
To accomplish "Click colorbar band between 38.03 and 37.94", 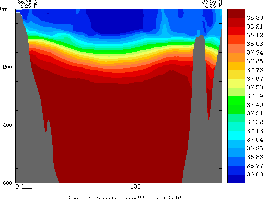I will (x=236, y=48).
